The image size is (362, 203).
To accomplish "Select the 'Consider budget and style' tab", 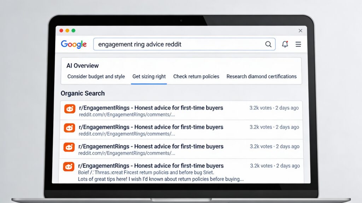I will (x=96, y=76).
